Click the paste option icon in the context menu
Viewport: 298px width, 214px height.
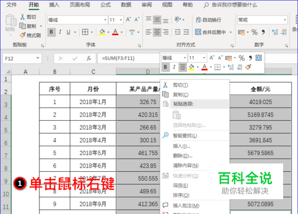point(176,115)
